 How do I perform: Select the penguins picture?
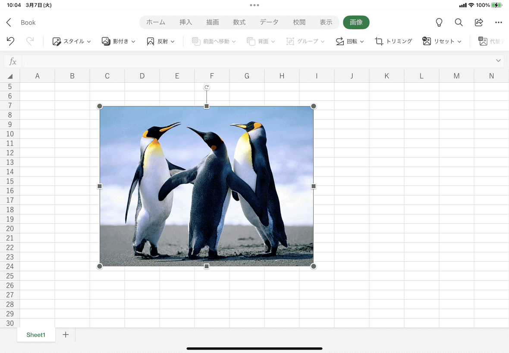207,186
